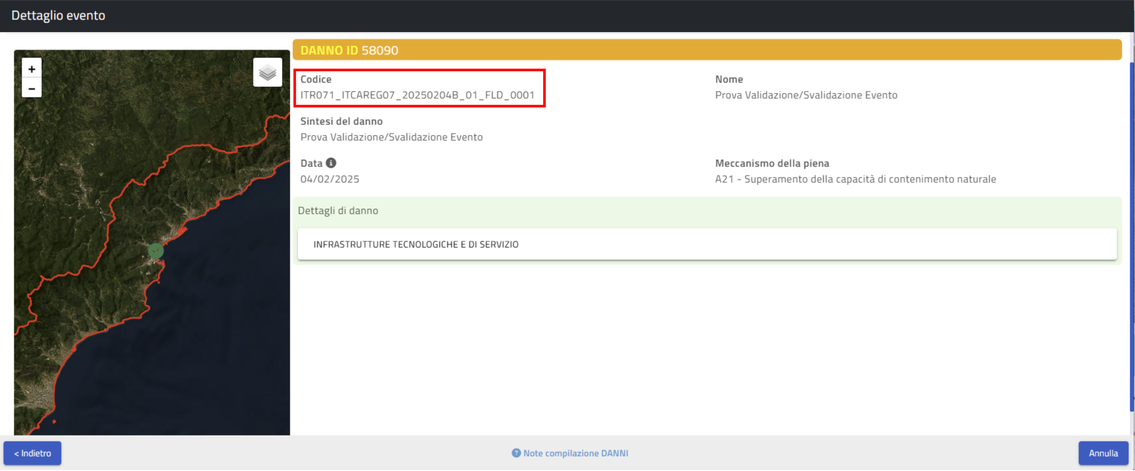
Task: Zoom out on the map
Action: click(x=32, y=89)
